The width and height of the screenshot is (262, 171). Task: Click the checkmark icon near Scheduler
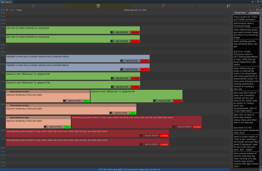tap(260, 10)
